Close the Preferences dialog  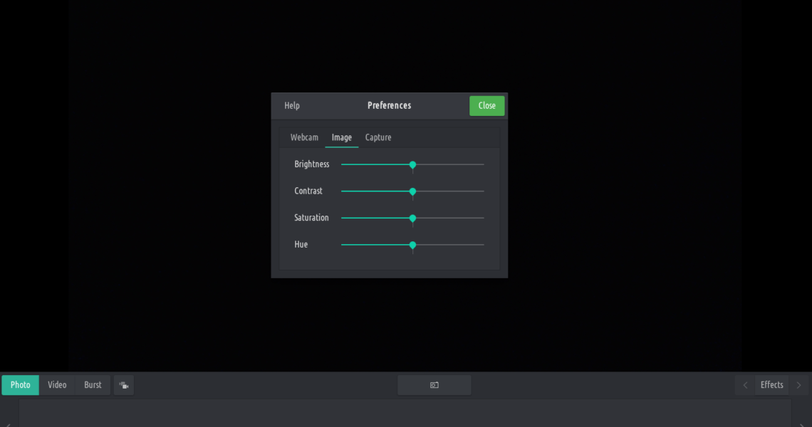click(x=486, y=105)
